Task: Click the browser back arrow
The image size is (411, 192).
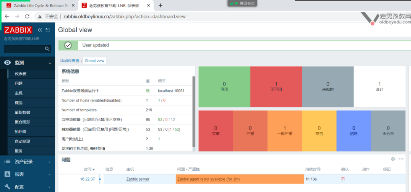Action: click(x=7, y=16)
